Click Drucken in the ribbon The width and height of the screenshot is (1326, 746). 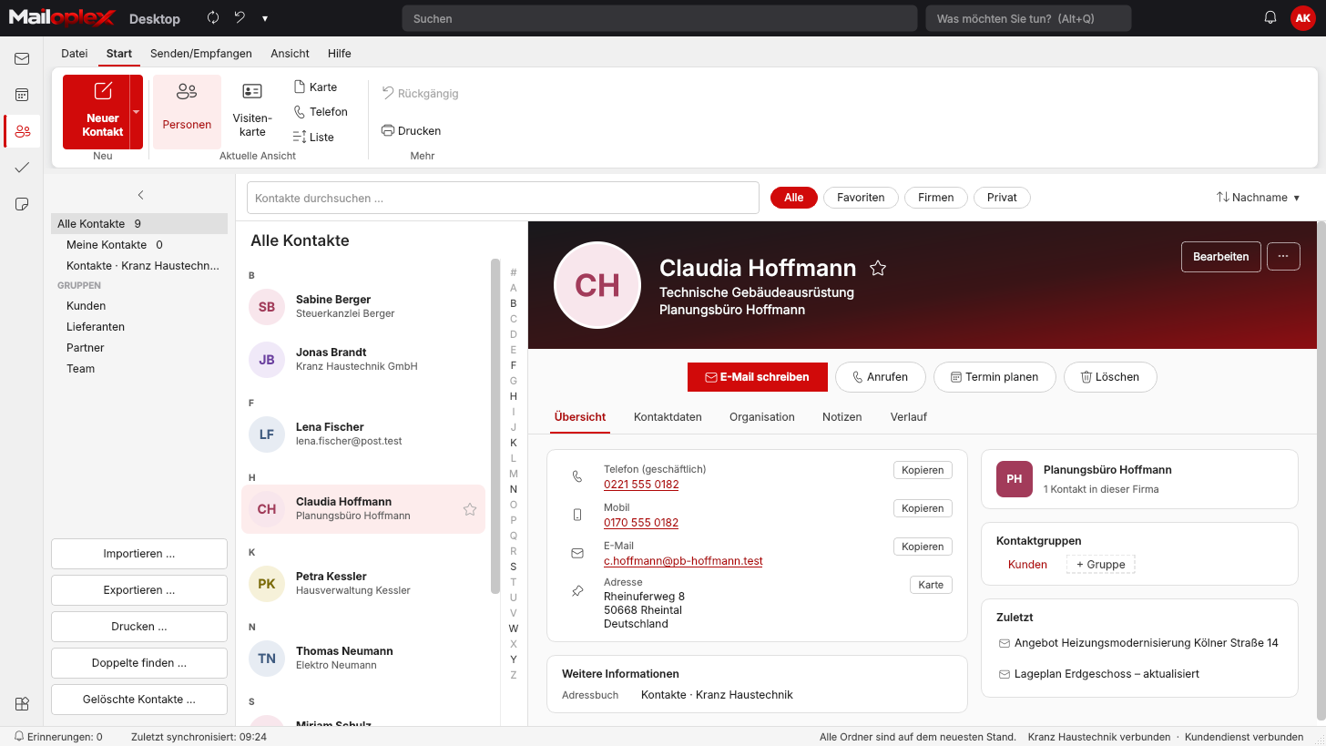(x=411, y=131)
